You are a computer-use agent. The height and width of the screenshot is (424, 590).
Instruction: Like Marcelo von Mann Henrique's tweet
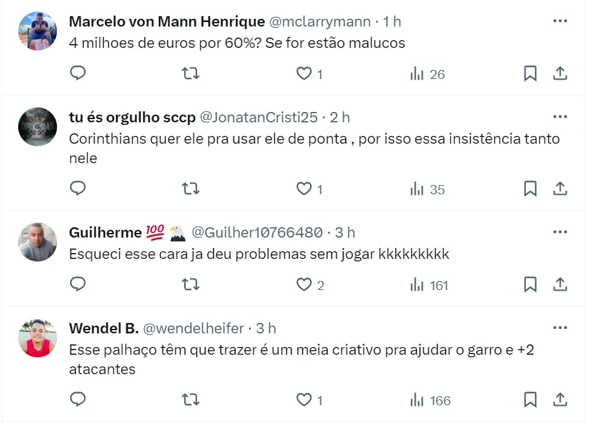pos(304,74)
